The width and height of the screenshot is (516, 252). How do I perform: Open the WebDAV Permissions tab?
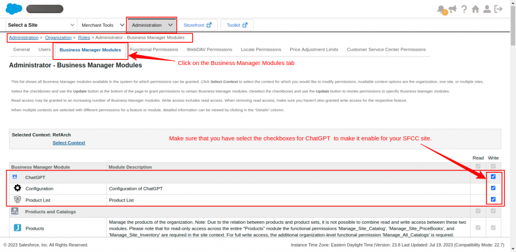(x=209, y=49)
